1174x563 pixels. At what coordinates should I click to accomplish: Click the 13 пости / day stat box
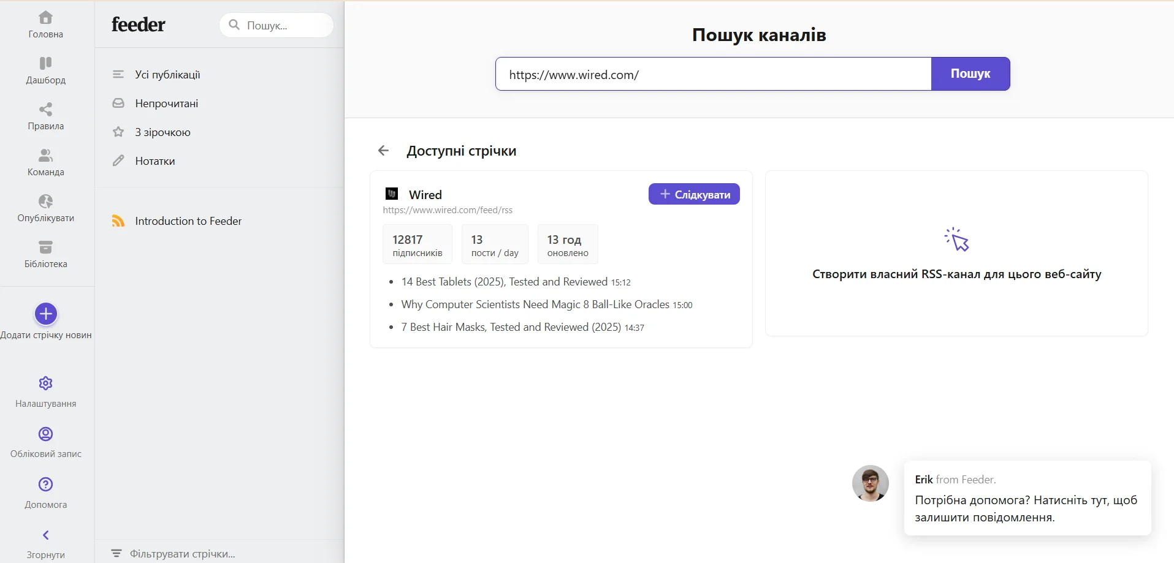coord(495,244)
